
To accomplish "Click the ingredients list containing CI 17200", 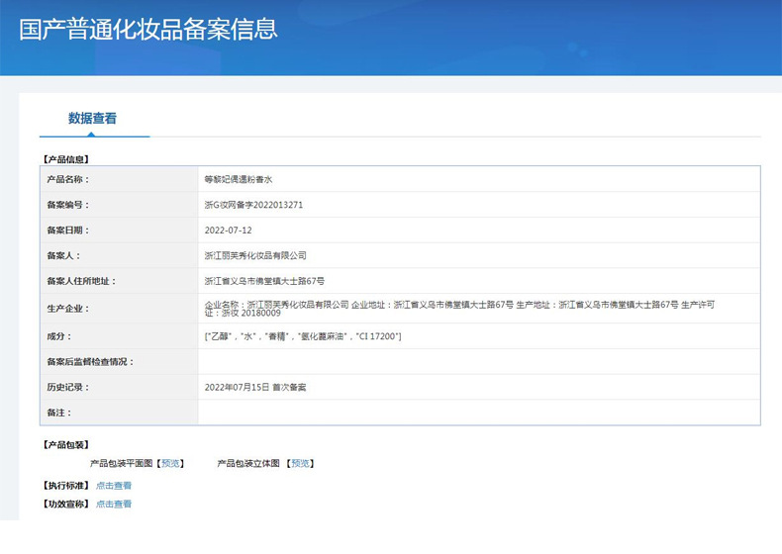I will (302, 337).
